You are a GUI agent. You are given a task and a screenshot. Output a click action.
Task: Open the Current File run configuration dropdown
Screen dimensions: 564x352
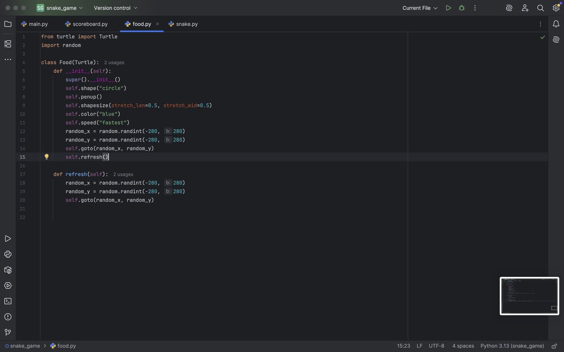pyautogui.click(x=420, y=8)
